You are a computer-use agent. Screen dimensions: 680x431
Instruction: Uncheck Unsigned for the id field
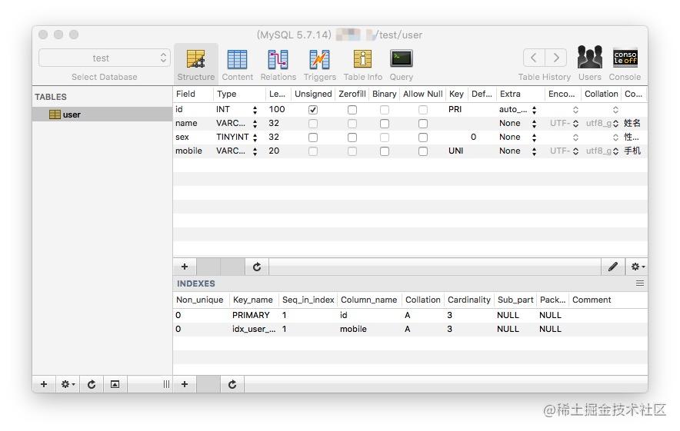(x=312, y=110)
